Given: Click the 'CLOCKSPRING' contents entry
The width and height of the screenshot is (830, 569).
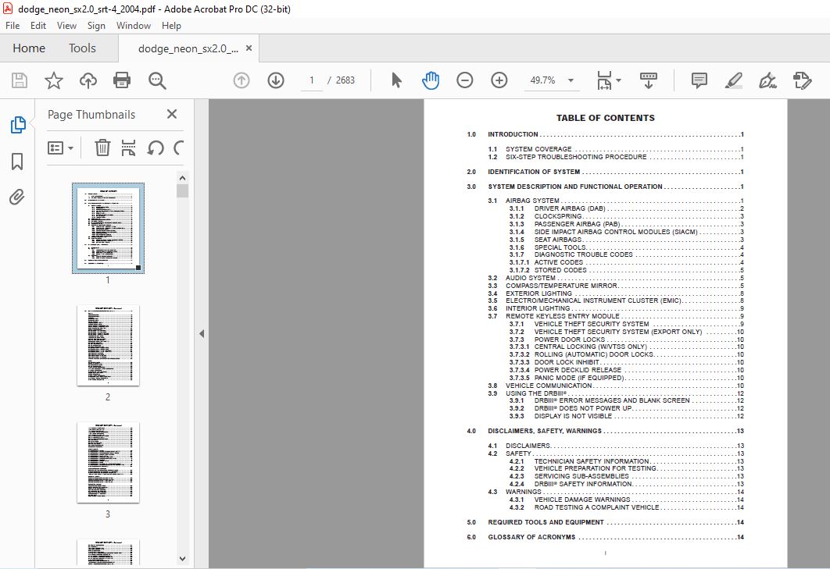Looking at the screenshot, I should 558,216.
